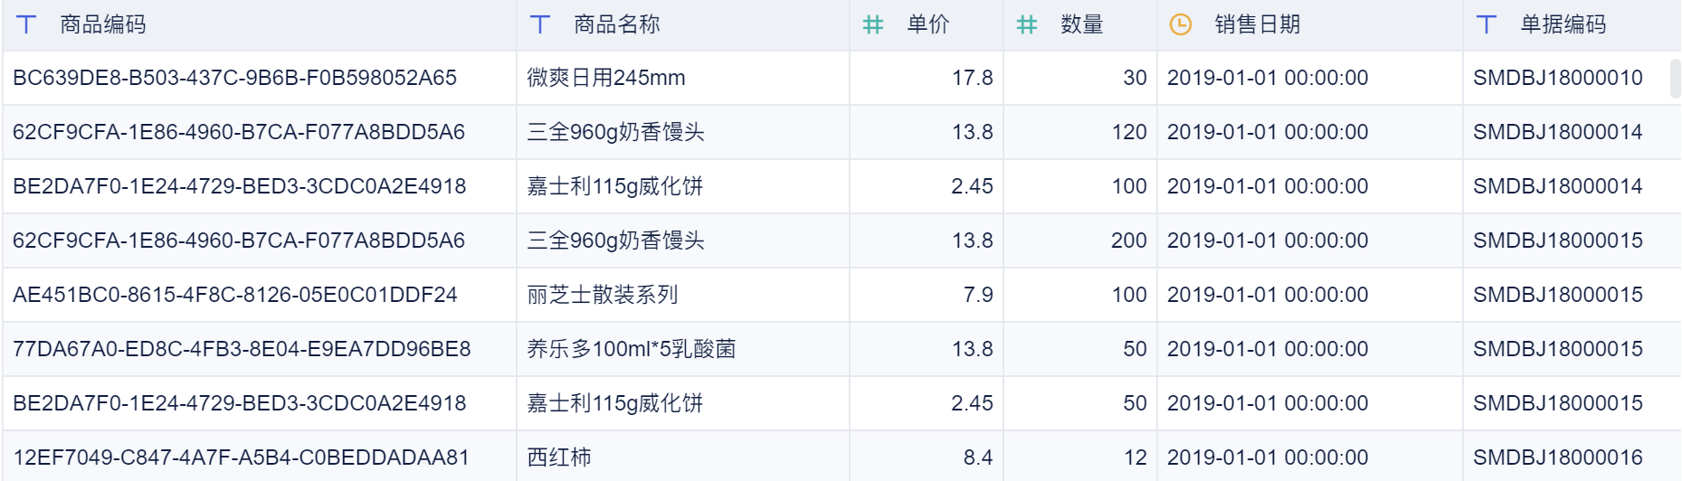Select the 商品编码 column header
Image resolution: width=1682 pixels, height=481 pixels.
103,24
